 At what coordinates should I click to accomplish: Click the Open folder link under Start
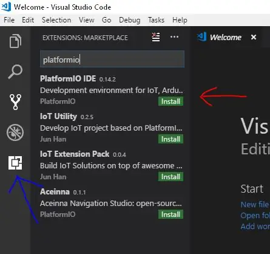[255, 216]
